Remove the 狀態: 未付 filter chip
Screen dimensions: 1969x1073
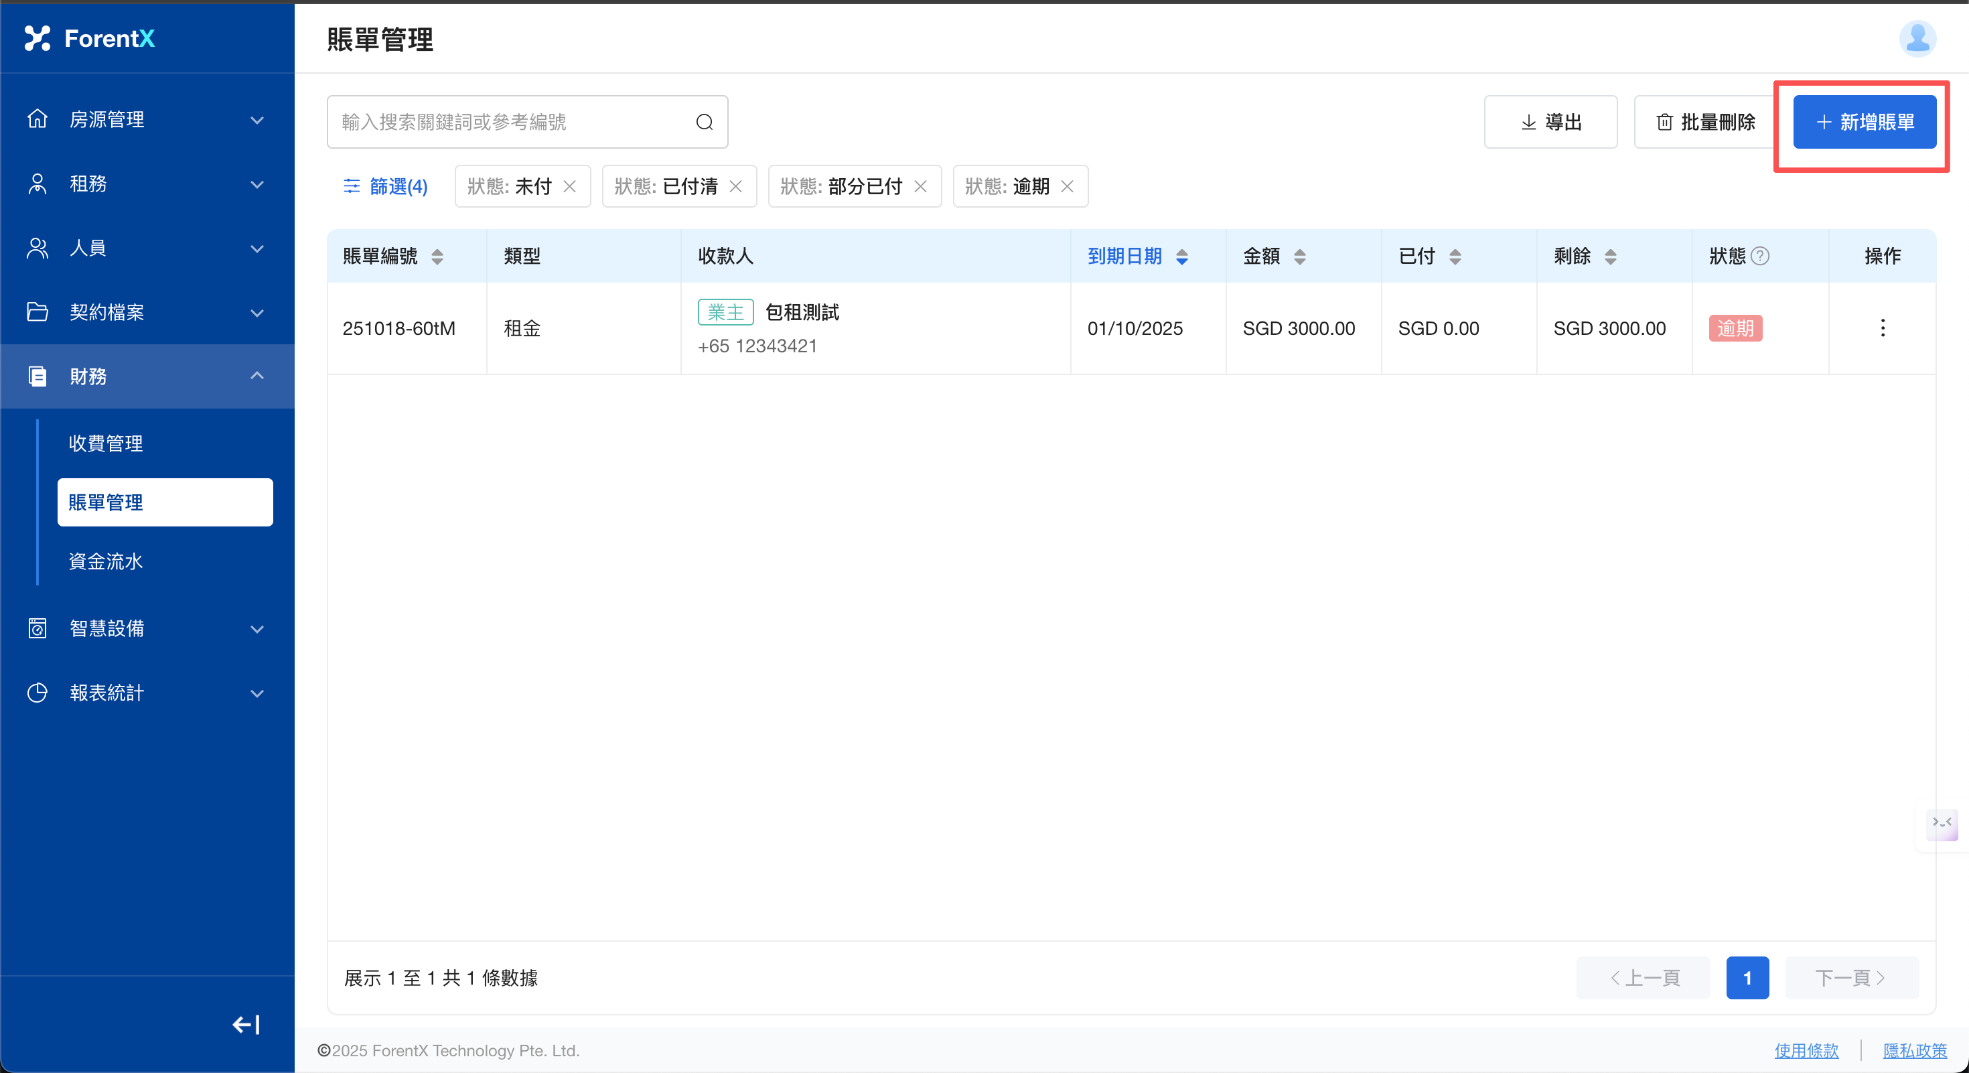coord(569,186)
